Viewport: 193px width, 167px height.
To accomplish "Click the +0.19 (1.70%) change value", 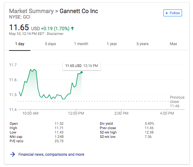I will pos(55,28).
